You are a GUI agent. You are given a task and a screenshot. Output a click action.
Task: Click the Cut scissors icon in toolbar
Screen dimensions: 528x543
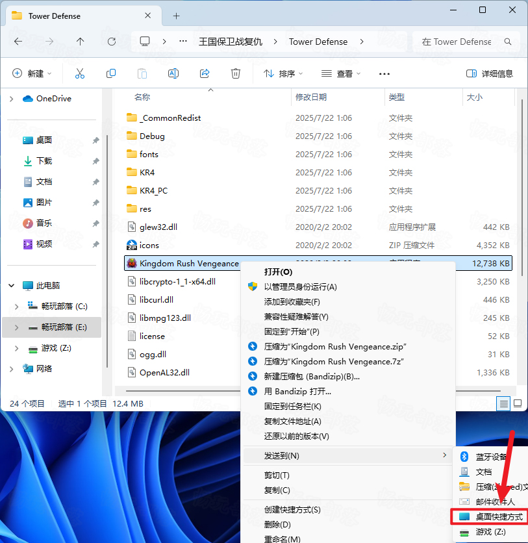coord(80,73)
